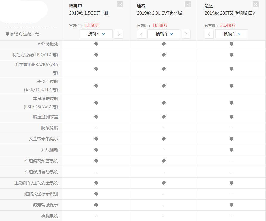Viewport: 266px width, 221px height.
Task: Click the 13.50万 official price
Action: coord(92,25)
